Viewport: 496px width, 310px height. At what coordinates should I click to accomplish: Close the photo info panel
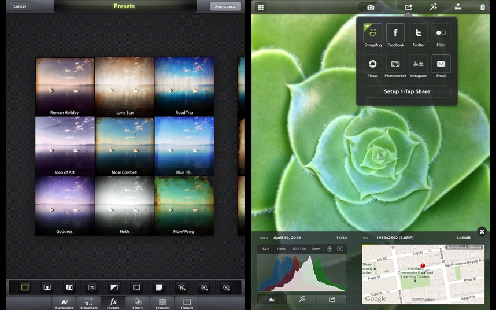tap(482, 232)
